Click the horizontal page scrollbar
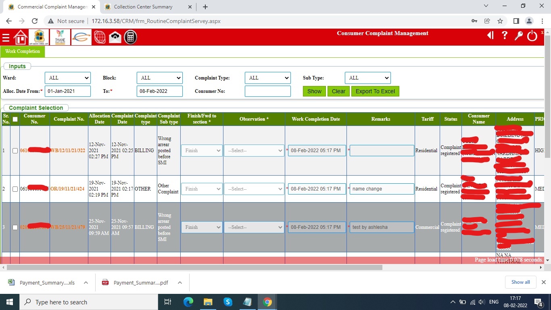 194,267
